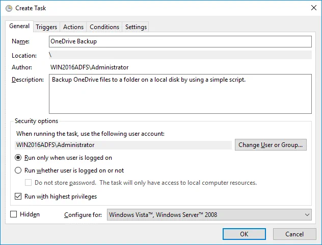Select the Conditions tab
322x245 pixels.
(104, 27)
